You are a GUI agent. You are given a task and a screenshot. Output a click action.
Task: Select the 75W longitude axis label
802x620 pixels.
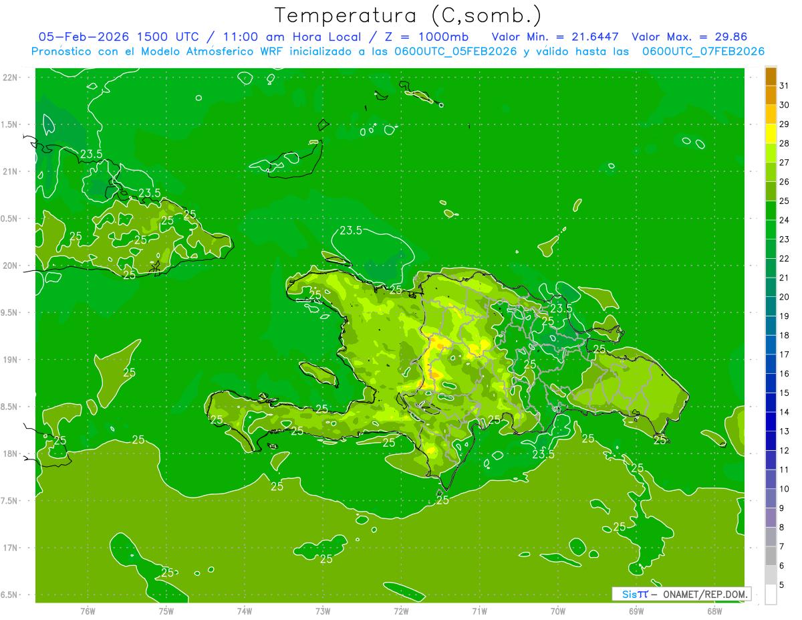tap(166, 611)
